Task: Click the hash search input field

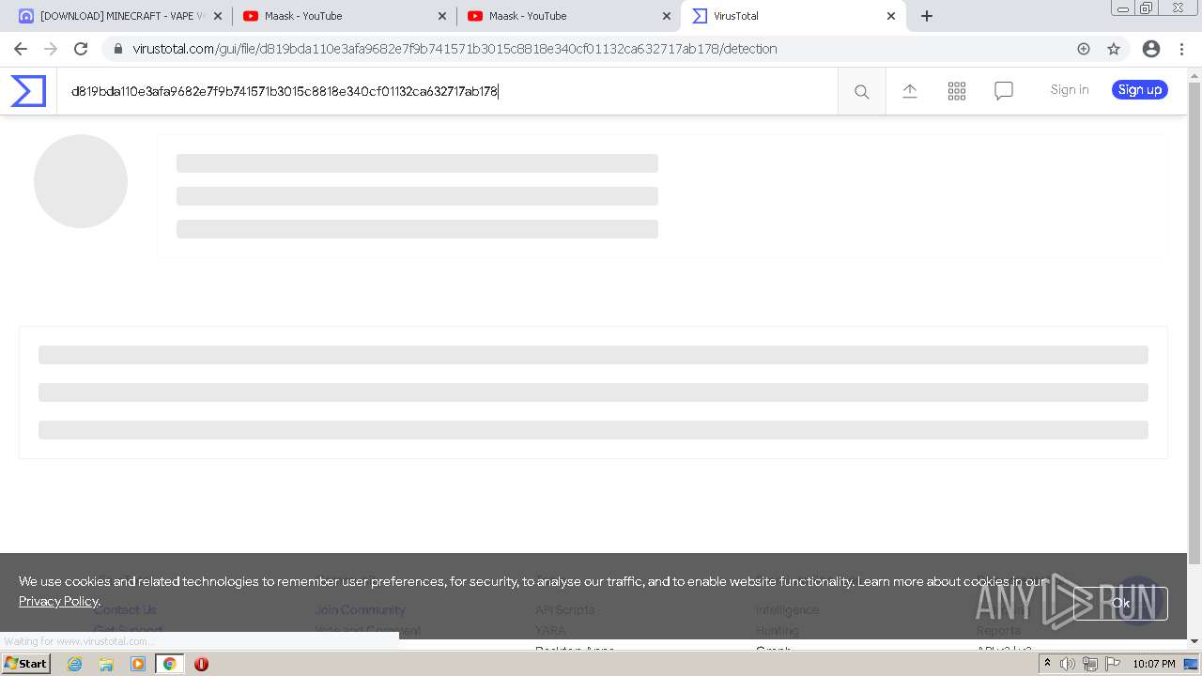Action: coord(447,91)
